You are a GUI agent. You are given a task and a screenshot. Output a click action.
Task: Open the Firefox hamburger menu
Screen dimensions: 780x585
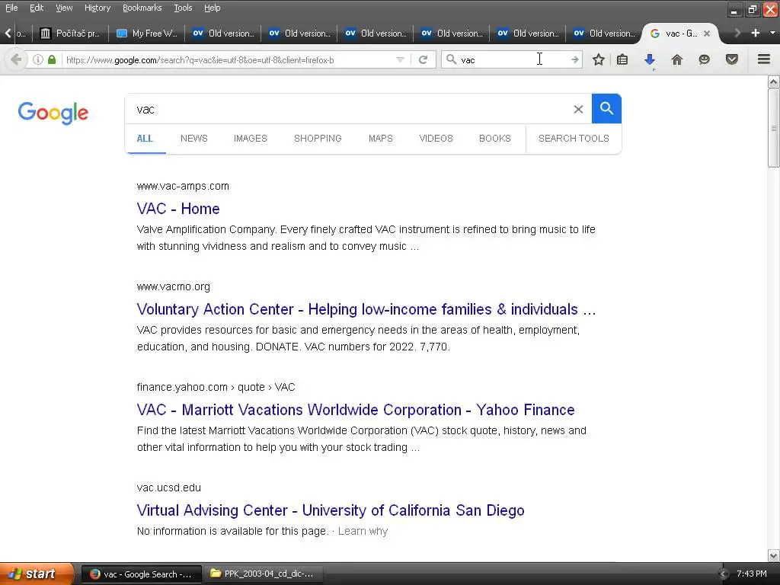[x=764, y=59]
